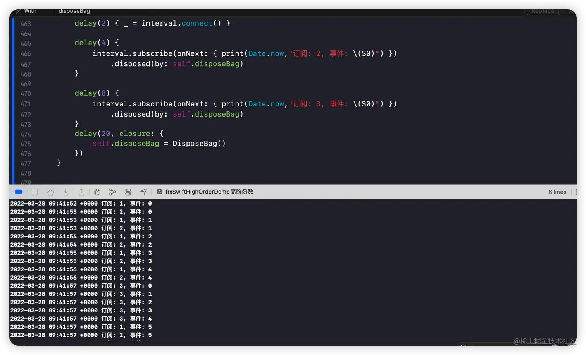Click the '6 lines' status label

(x=557, y=192)
